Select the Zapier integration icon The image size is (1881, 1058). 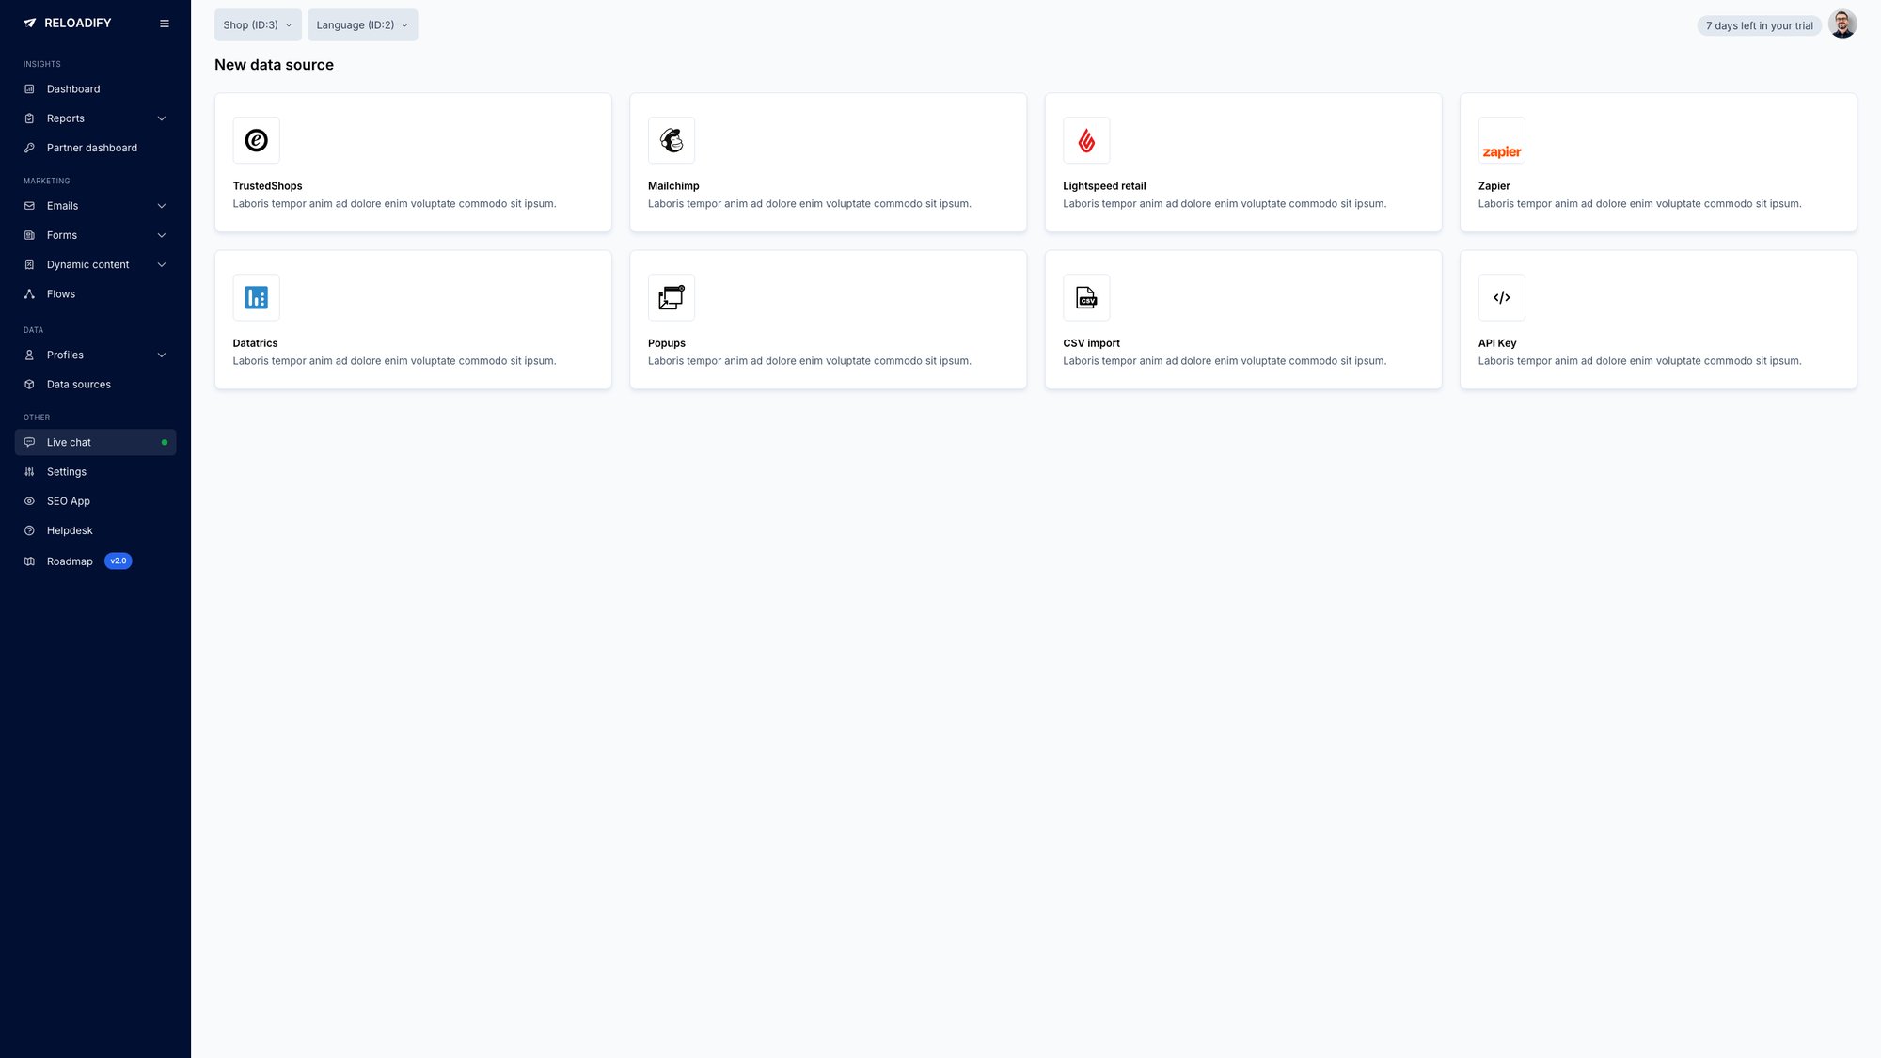click(x=1501, y=139)
